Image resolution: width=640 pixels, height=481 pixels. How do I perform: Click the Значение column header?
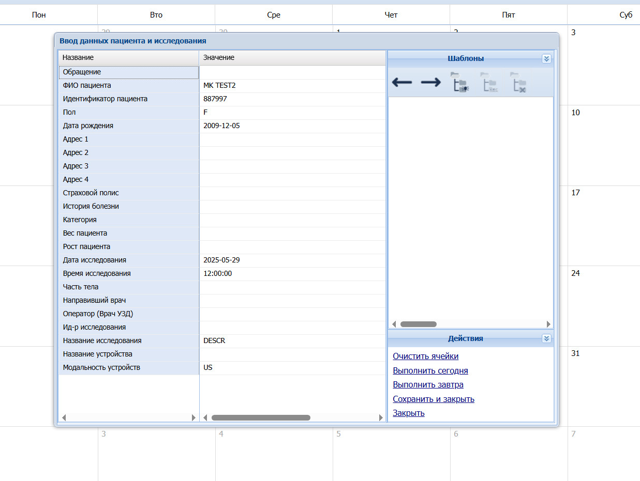[293, 58]
